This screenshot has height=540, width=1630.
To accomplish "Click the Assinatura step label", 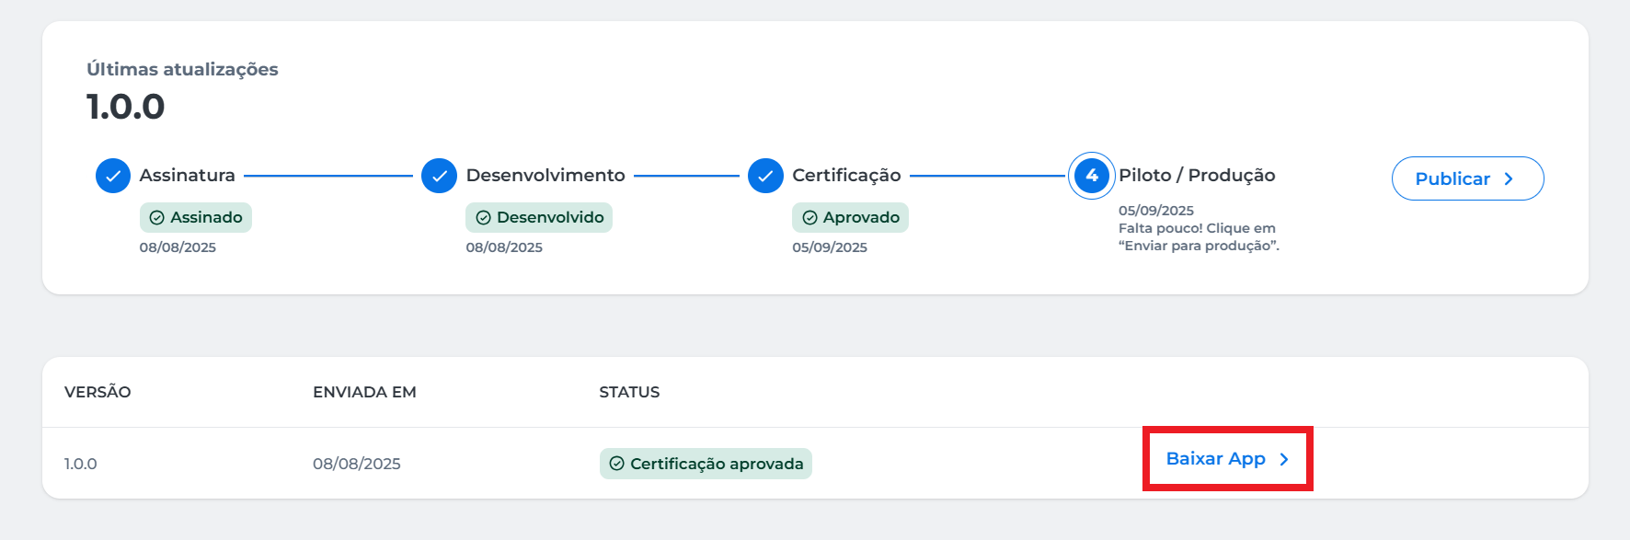I will pyautogui.click(x=188, y=175).
